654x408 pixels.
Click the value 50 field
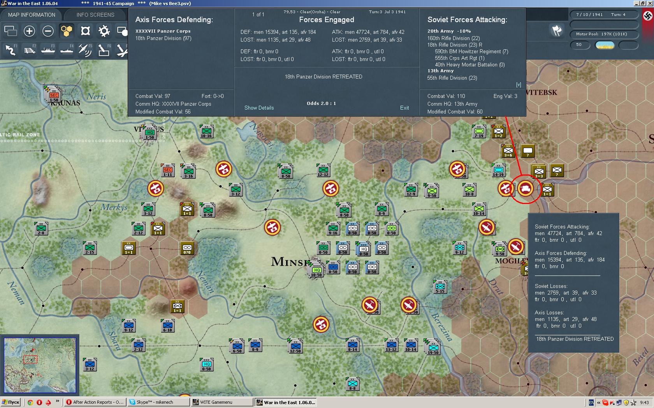[x=580, y=45]
